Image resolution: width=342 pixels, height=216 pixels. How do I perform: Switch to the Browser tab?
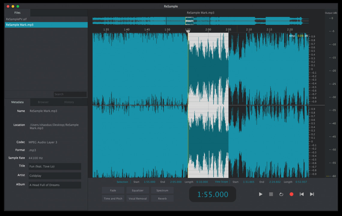point(43,102)
